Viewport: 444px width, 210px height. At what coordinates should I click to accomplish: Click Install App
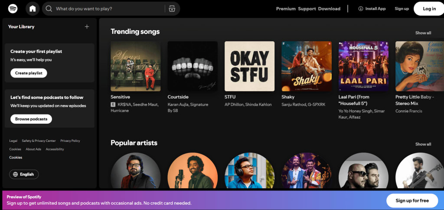click(372, 9)
